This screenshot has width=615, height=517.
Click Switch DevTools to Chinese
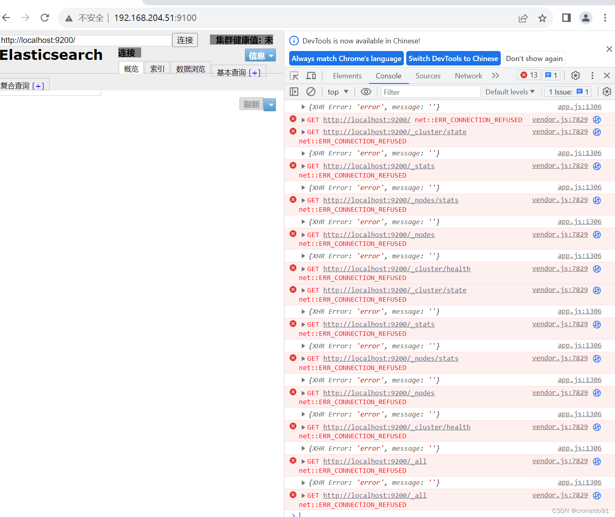click(453, 58)
